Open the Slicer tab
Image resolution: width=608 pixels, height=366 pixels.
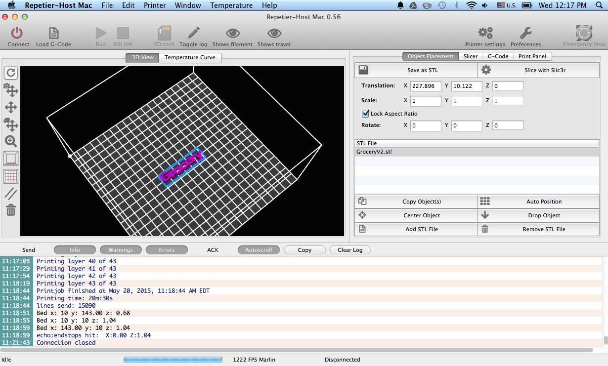point(470,56)
